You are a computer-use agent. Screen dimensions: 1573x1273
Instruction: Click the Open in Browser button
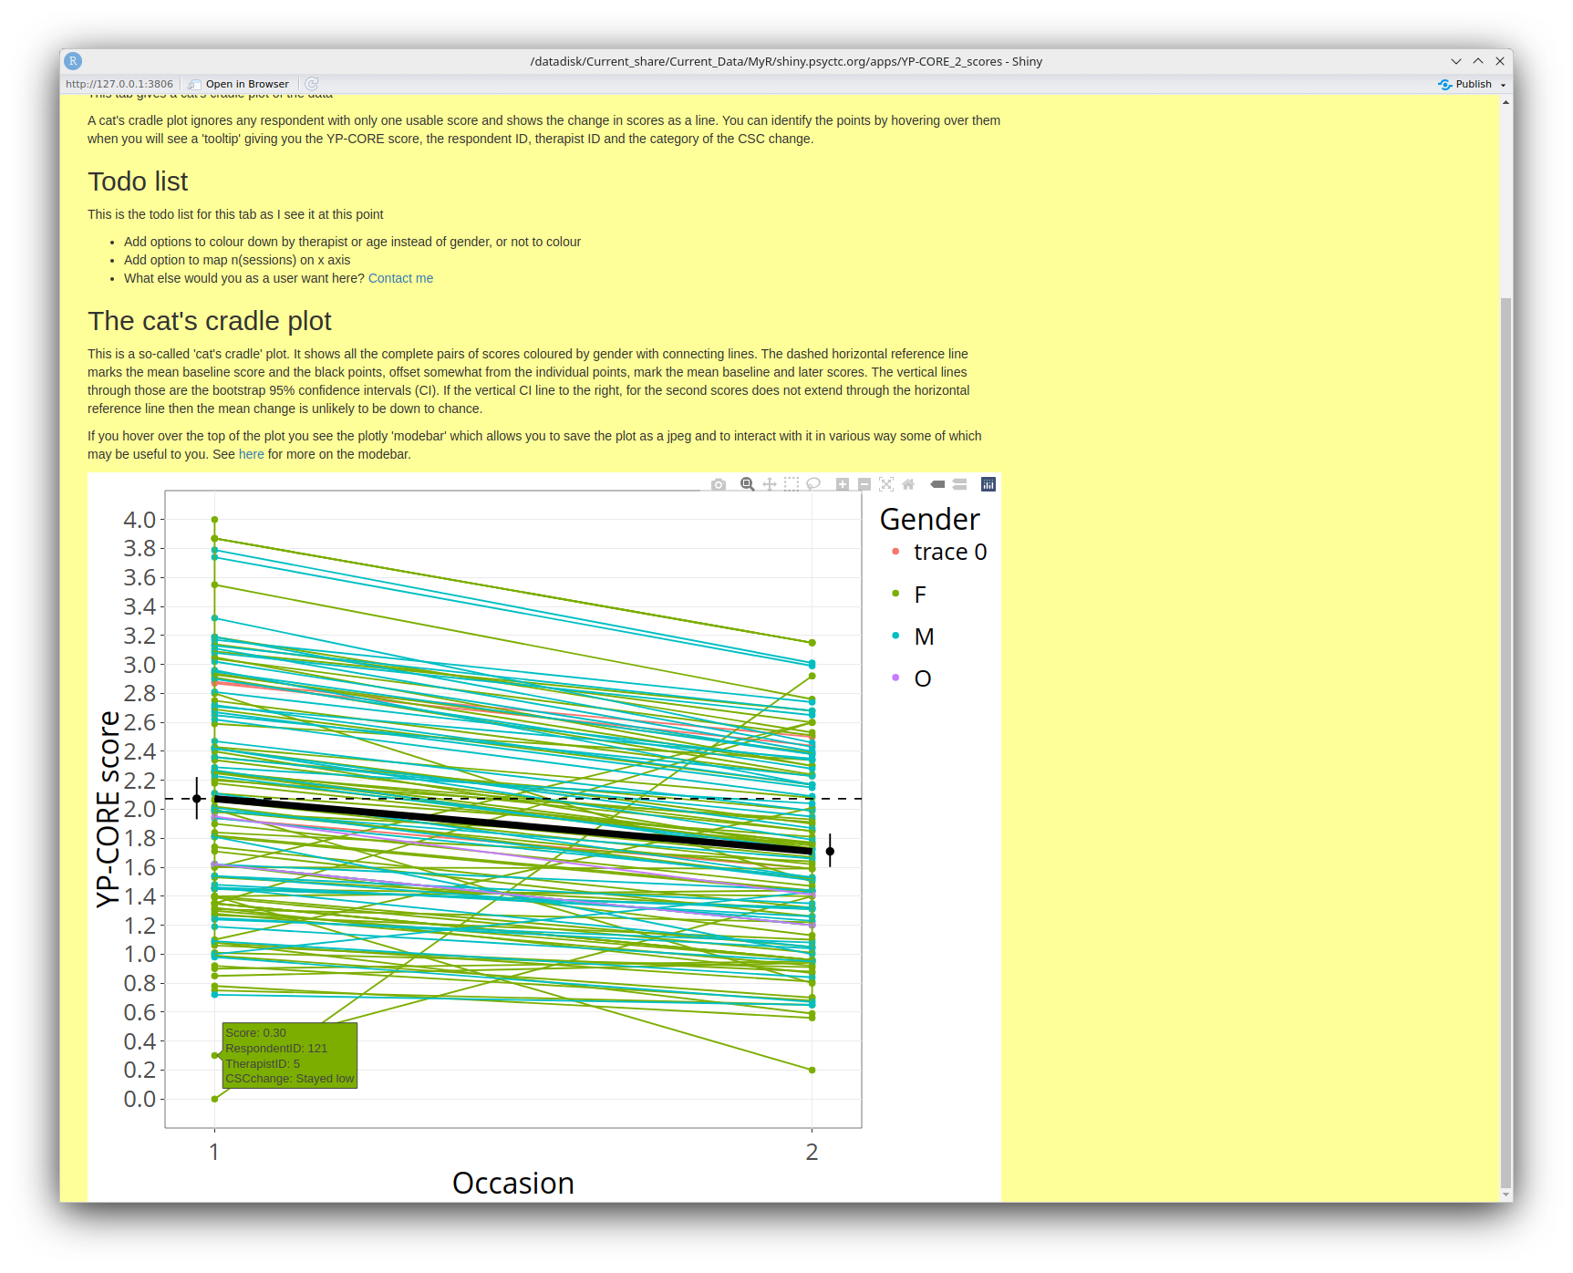(239, 84)
